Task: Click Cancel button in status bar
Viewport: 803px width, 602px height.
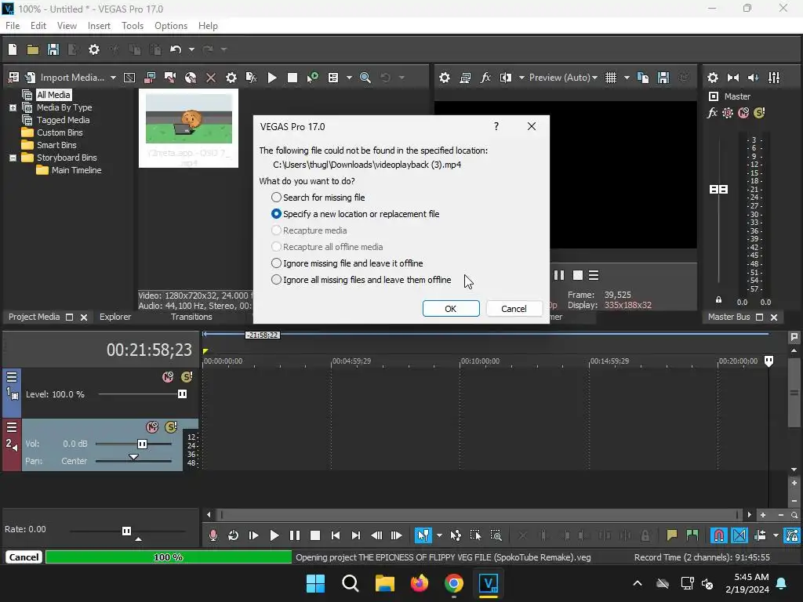Action: [x=24, y=557]
